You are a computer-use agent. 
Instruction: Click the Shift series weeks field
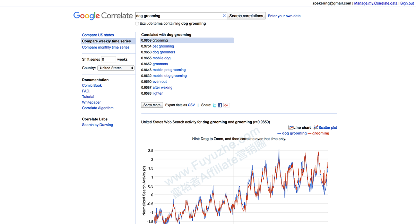pyautogui.click(x=109, y=59)
